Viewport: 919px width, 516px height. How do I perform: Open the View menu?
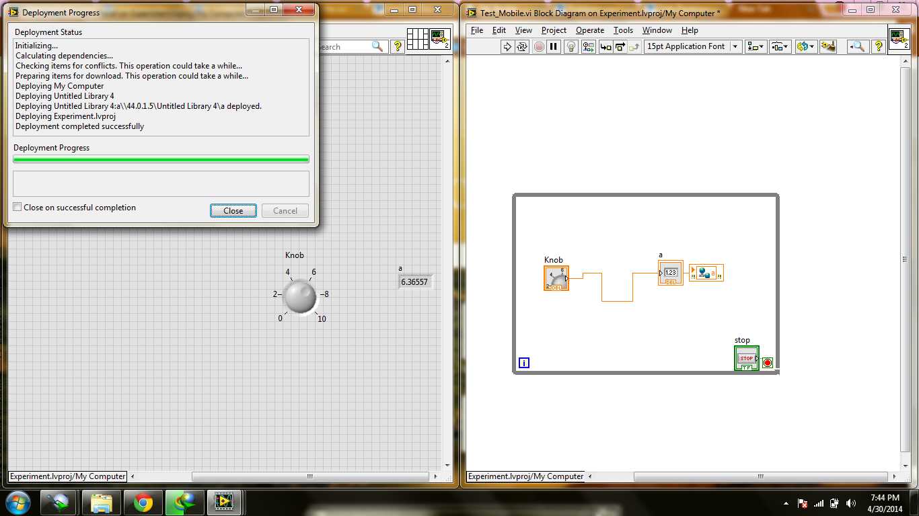pyautogui.click(x=523, y=30)
